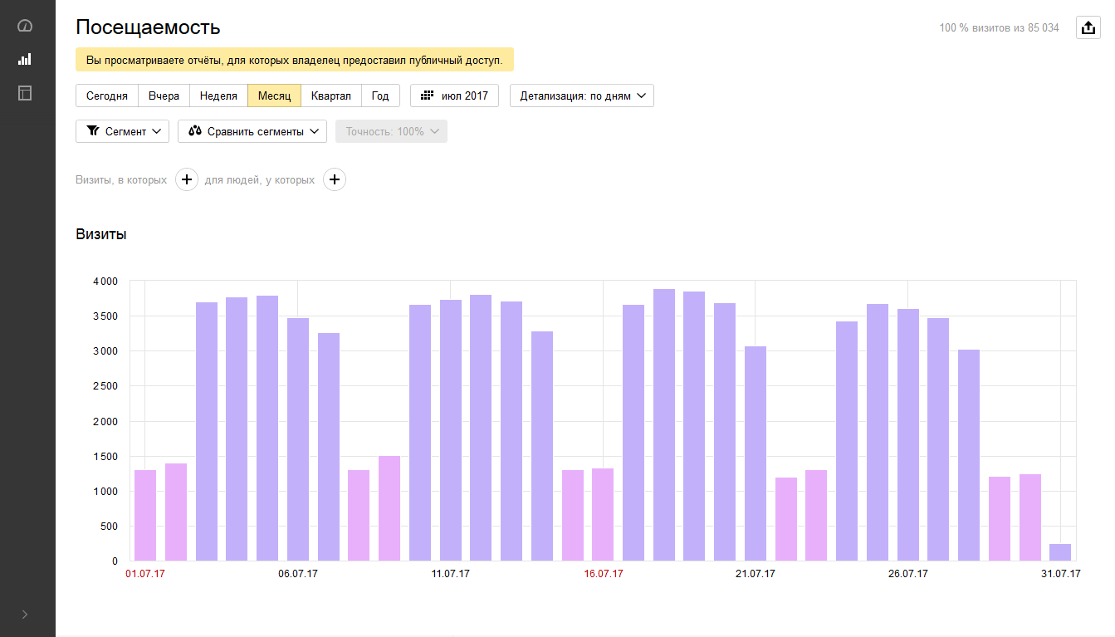Expand the sidebar with bottom arrow icon
The width and height of the screenshot is (1115, 637).
25,615
